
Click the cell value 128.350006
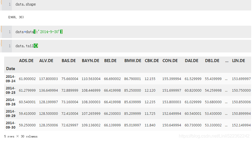pyautogui.click(x=48, y=125)
